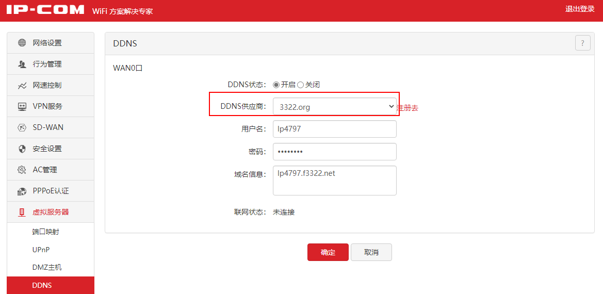Image resolution: width=603 pixels, height=294 pixels.
Task: Click the server icon beside 虚拟服务器
Action: tap(22, 212)
